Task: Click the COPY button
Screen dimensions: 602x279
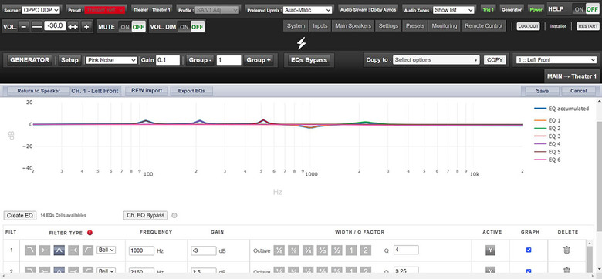Action: 495,60
